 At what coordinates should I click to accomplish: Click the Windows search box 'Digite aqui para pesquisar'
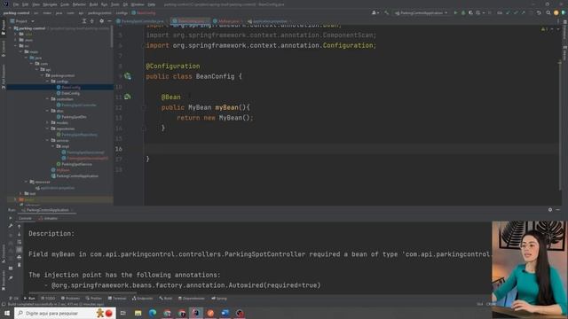click(65, 313)
